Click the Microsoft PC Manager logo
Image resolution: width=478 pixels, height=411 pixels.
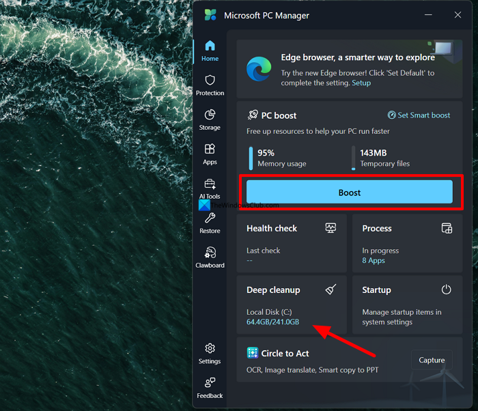click(210, 15)
